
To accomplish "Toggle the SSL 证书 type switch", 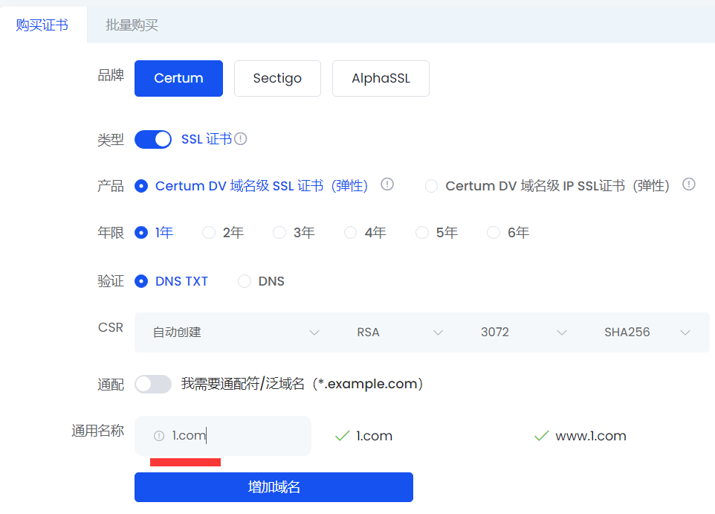I will pos(153,139).
